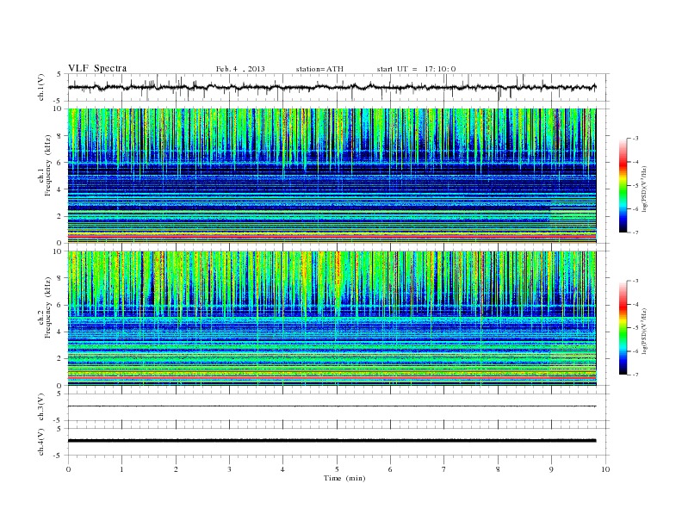Click the "-4" tick on ch.2 colorbar
This screenshot has height=527, width=682.
pyautogui.click(x=635, y=304)
